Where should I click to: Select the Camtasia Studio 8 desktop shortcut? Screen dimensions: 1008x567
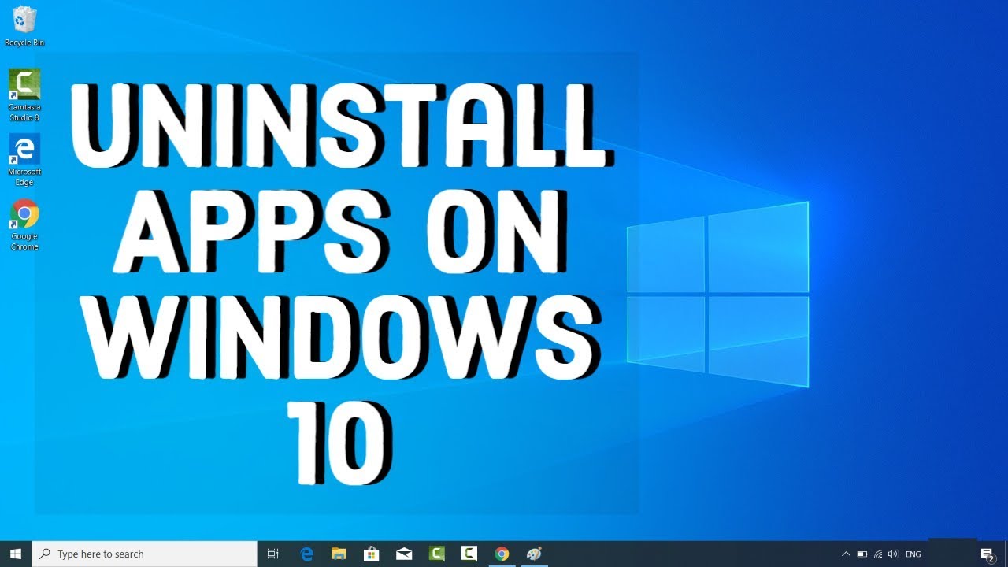24,94
